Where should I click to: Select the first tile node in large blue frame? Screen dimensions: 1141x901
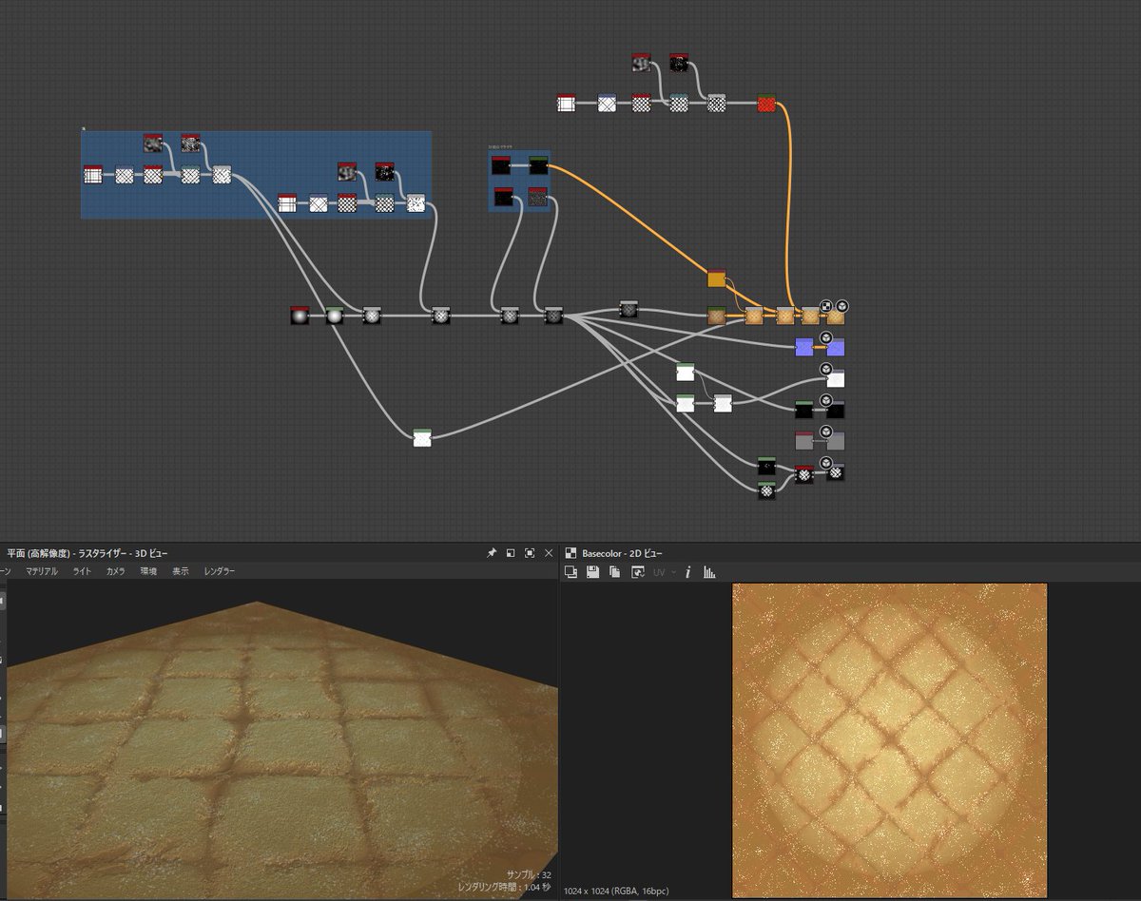92,174
